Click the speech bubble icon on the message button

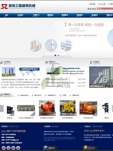pos(45,147)
